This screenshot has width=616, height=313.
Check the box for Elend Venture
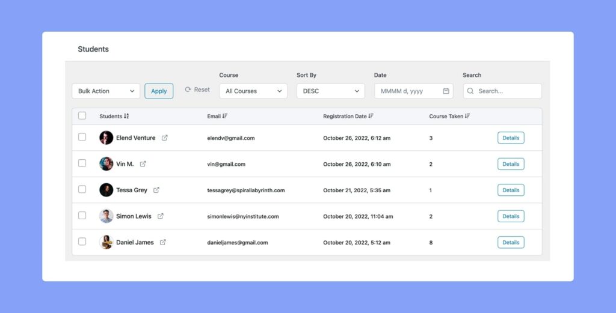82,138
